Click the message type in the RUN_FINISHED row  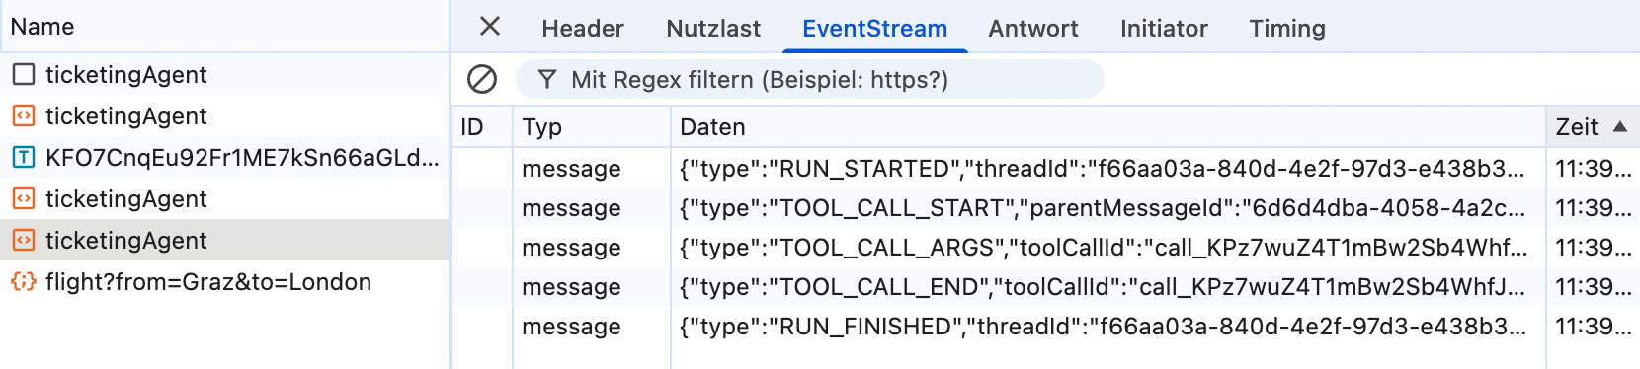click(571, 327)
